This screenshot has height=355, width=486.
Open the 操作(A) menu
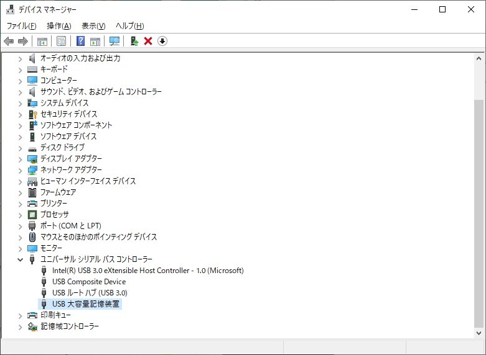point(59,26)
